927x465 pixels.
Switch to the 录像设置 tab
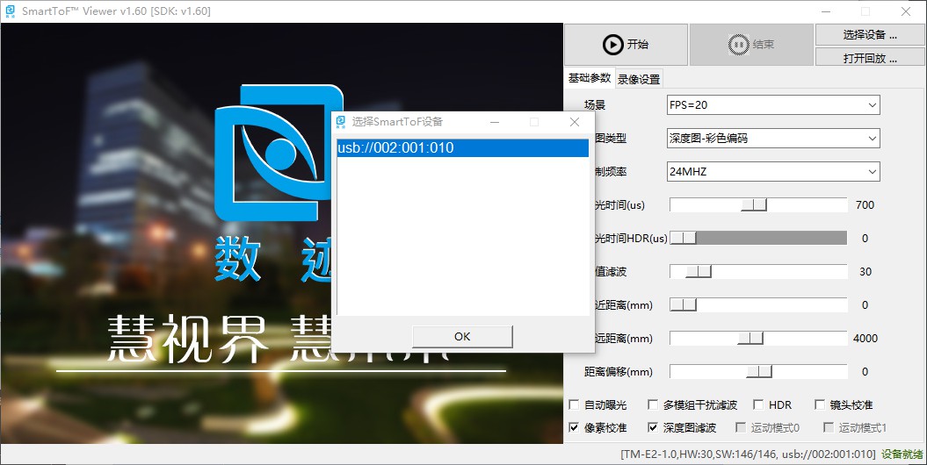pyautogui.click(x=639, y=79)
